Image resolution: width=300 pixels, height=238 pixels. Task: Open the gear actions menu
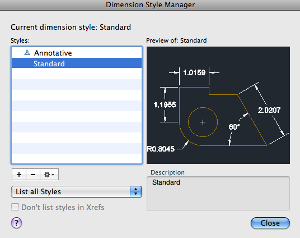[x=49, y=175]
